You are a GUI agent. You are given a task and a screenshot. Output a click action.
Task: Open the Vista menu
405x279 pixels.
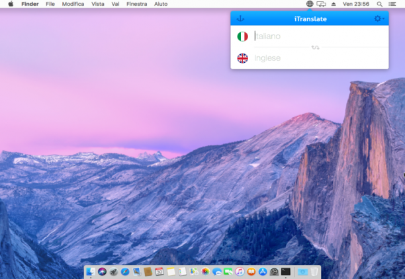tap(98, 4)
